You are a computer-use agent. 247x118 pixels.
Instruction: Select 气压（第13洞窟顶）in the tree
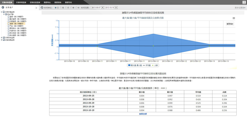[x=16, y=26]
